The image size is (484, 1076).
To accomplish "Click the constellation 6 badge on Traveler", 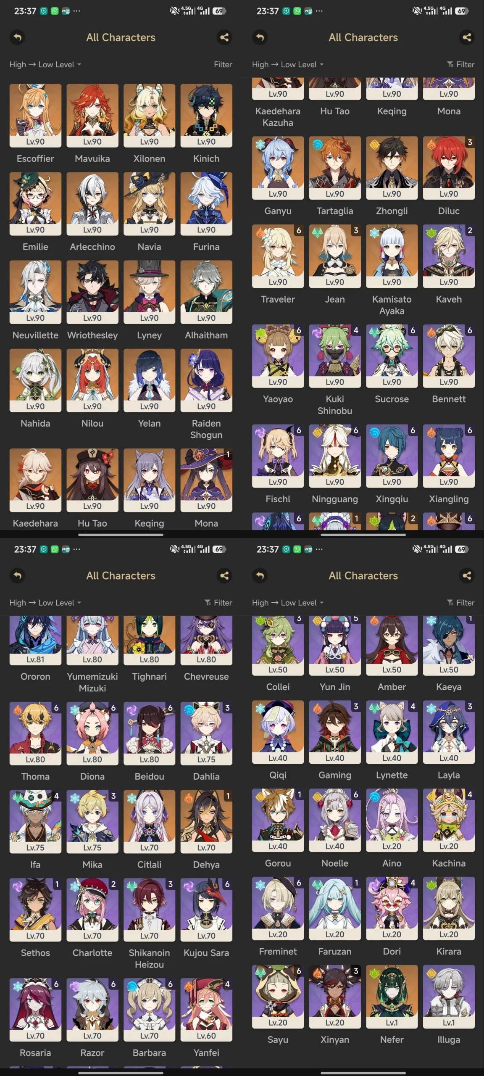I will click(x=299, y=230).
